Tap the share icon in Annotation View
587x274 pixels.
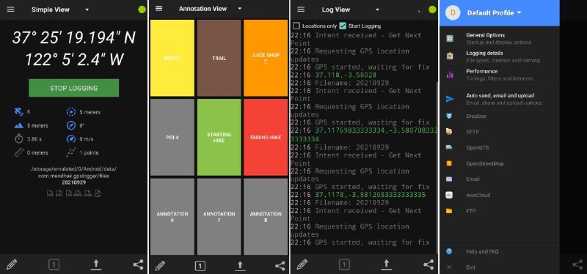coord(280,266)
